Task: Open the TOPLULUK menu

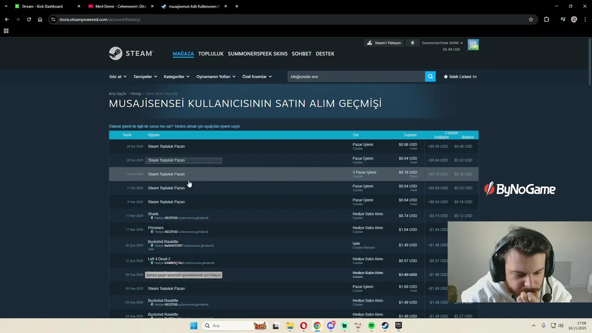Action: pyautogui.click(x=211, y=54)
